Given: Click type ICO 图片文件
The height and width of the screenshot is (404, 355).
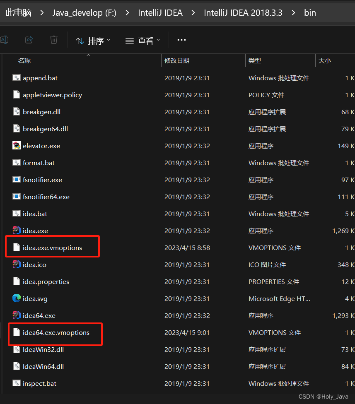Looking at the screenshot, I should click(267, 265).
